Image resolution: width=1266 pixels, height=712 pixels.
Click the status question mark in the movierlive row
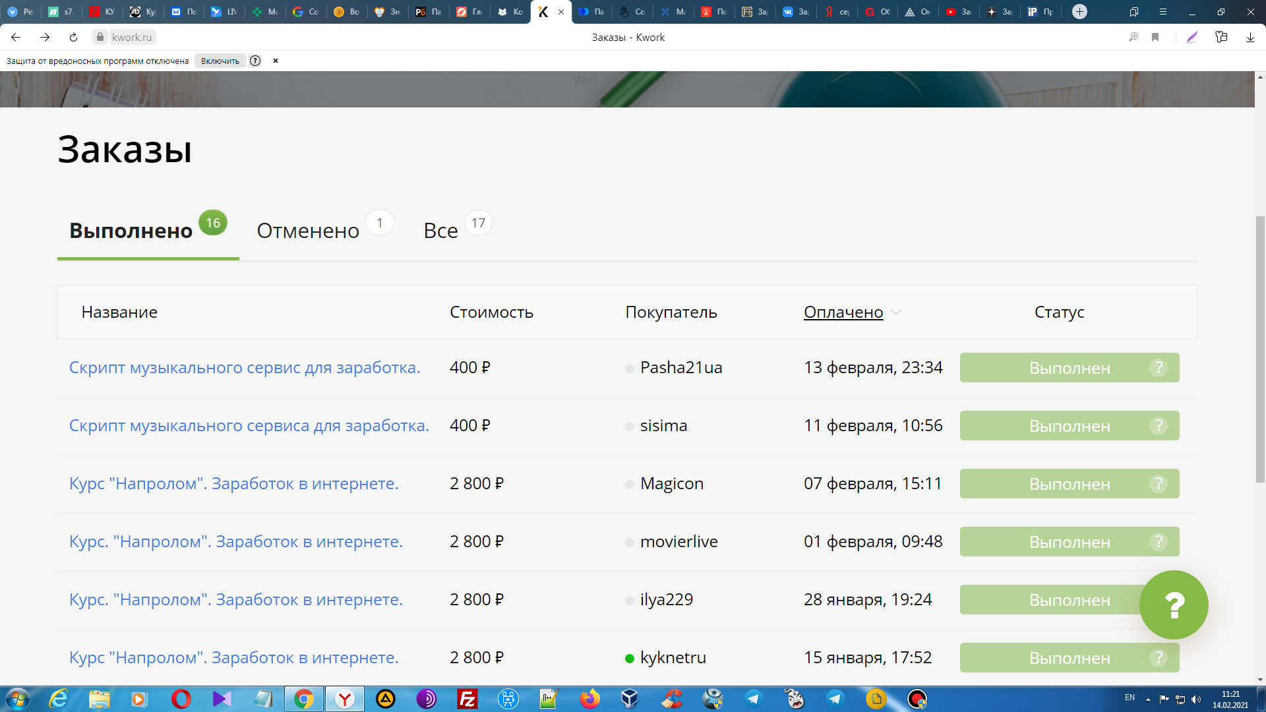click(x=1159, y=542)
